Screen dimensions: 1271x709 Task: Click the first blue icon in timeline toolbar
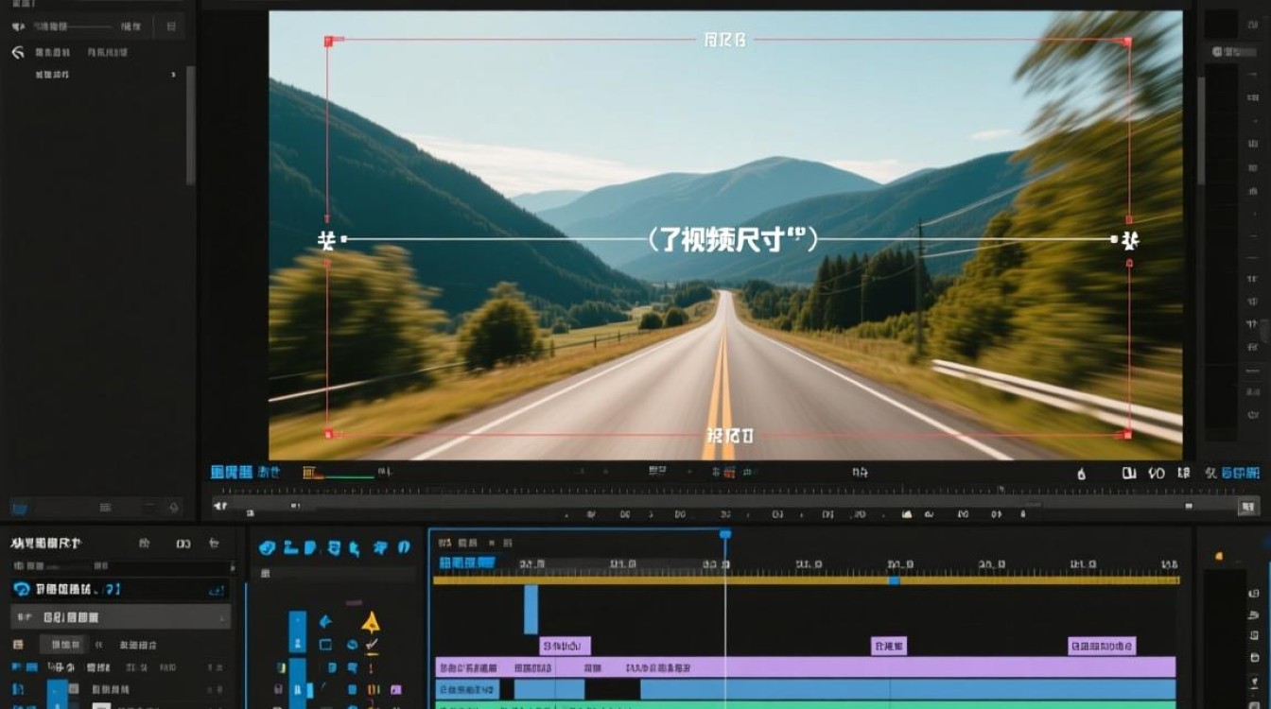[267, 547]
